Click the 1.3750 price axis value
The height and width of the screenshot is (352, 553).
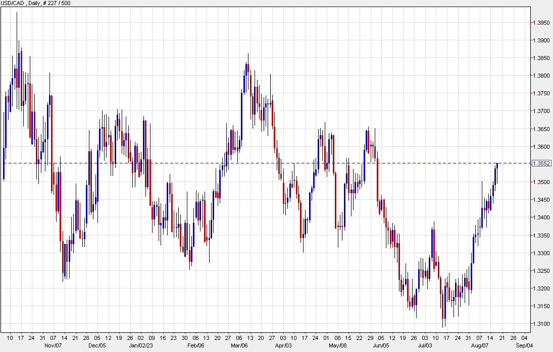(x=541, y=93)
